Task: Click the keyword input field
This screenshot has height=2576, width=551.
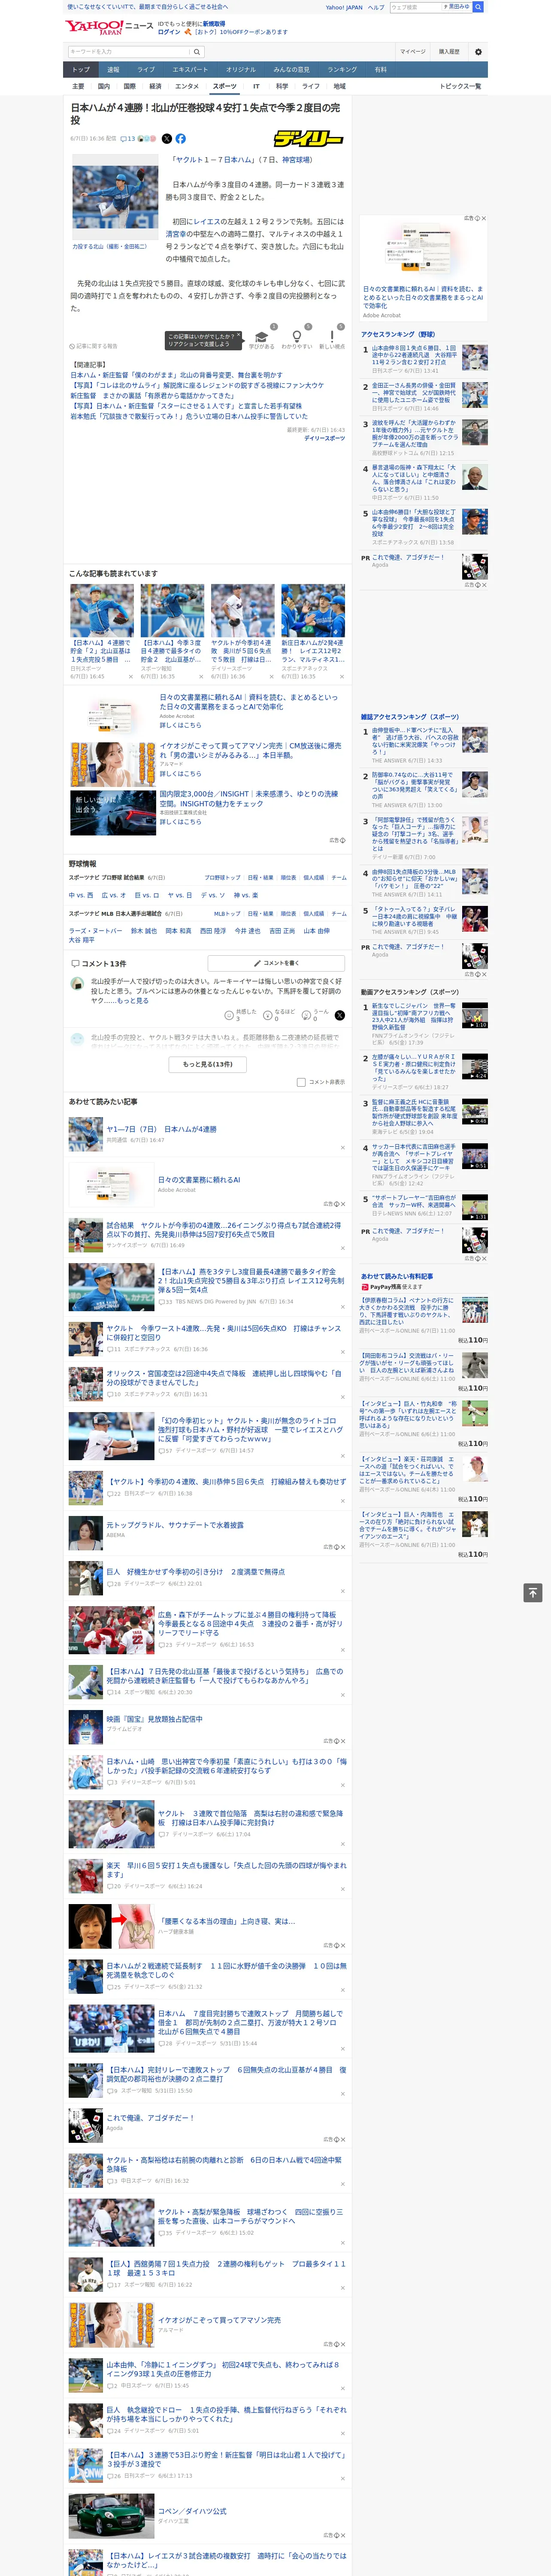Action: pyautogui.click(x=128, y=52)
